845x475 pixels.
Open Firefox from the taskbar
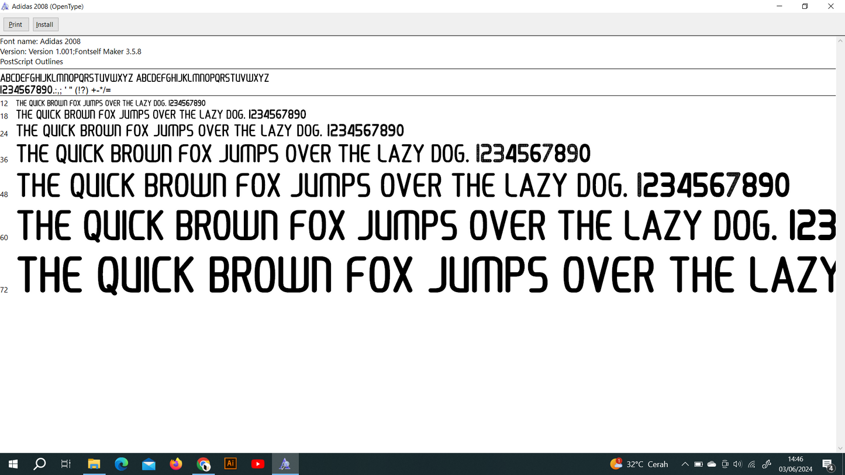tap(175, 463)
